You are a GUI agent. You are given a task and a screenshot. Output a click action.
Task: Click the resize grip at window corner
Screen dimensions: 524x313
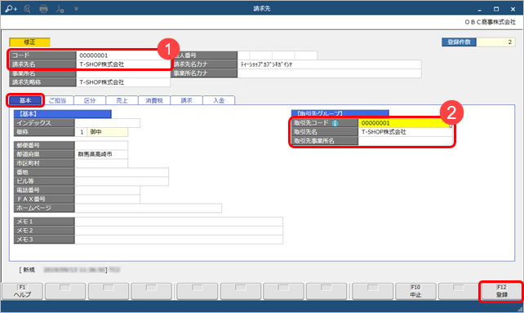click(520, 309)
